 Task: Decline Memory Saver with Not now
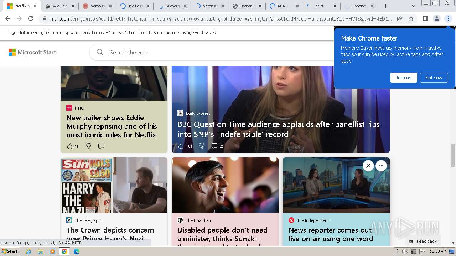coord(434,78)
